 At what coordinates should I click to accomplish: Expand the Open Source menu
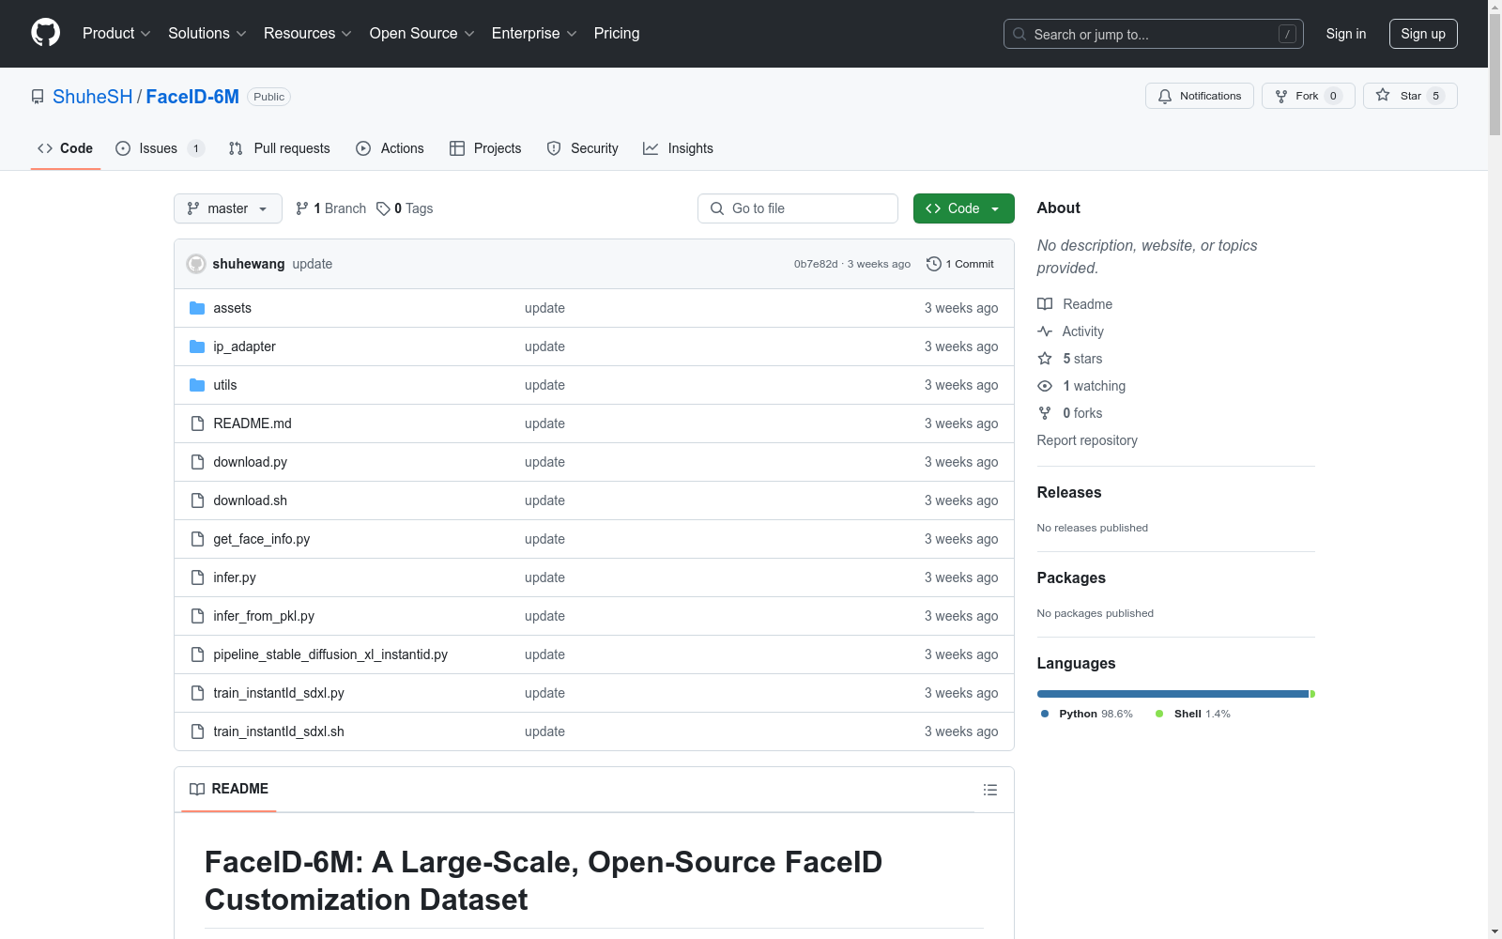click(422, 34)
